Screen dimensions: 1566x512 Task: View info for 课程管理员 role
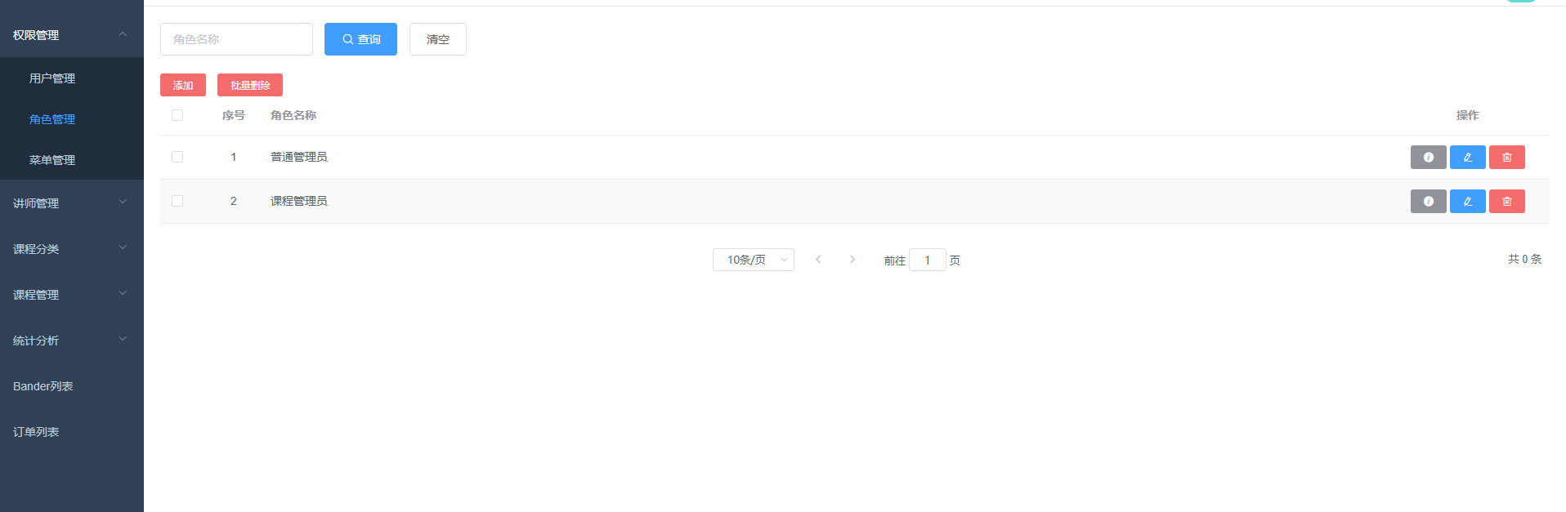1428,201
